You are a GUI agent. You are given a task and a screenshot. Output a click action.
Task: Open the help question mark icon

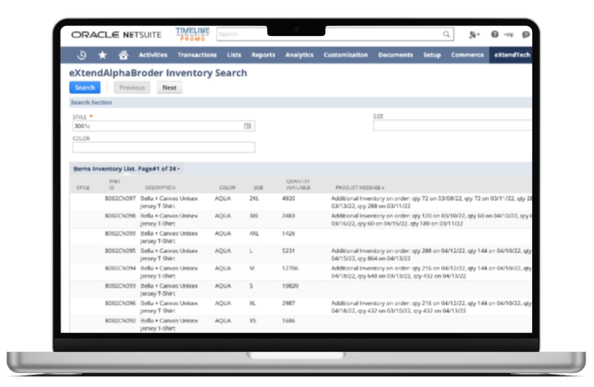[495, 34]
